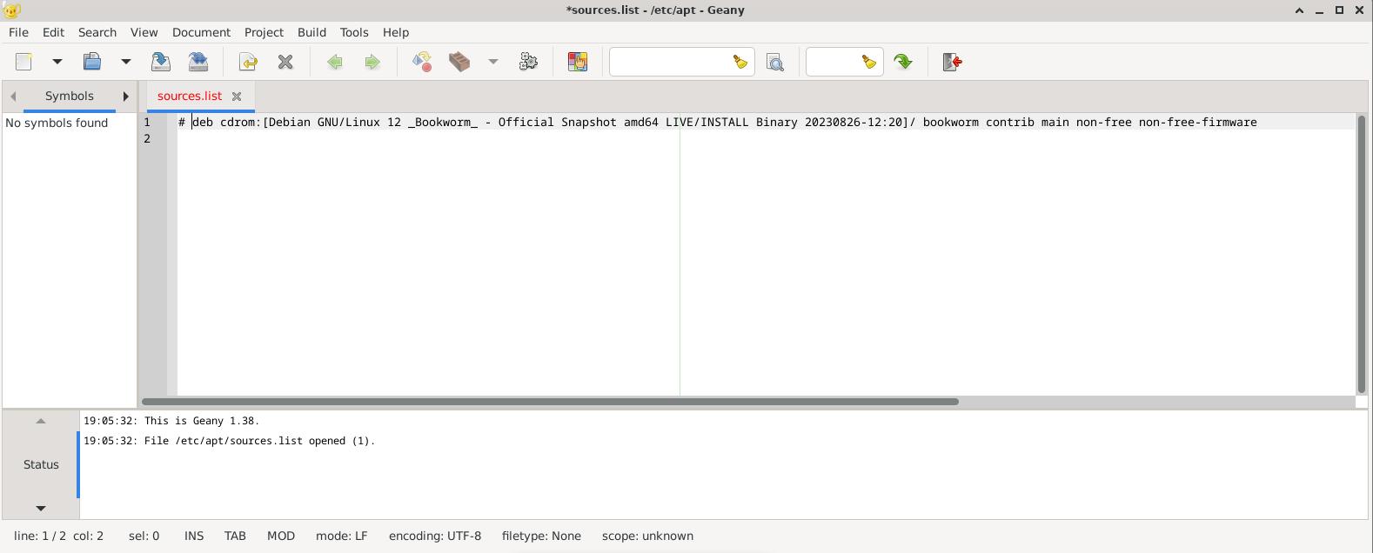
Task: Open the Project menu
Action: coord(264,32)
